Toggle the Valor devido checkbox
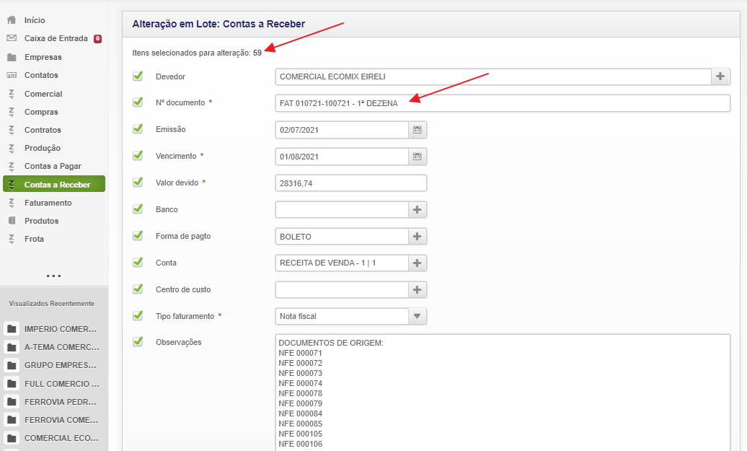The height and width of the screenshot is (451, 747). click(138, 183)
